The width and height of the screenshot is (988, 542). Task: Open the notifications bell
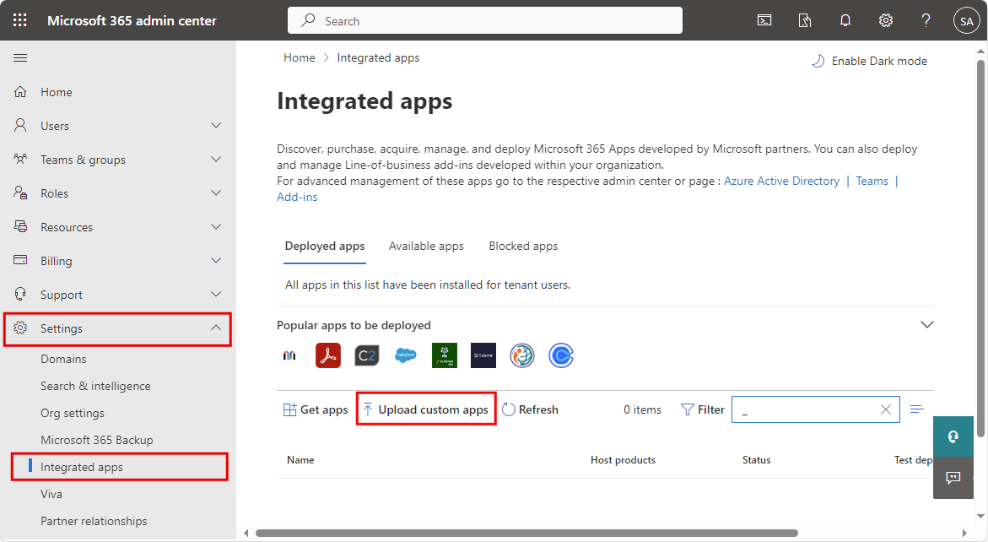click(845, 21)
